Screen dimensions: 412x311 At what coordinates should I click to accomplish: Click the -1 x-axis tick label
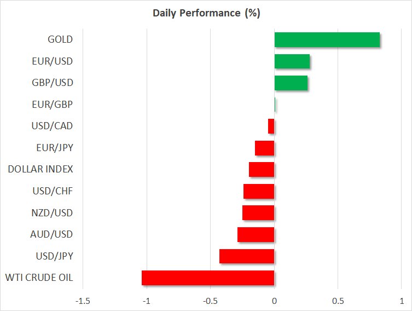147,301
